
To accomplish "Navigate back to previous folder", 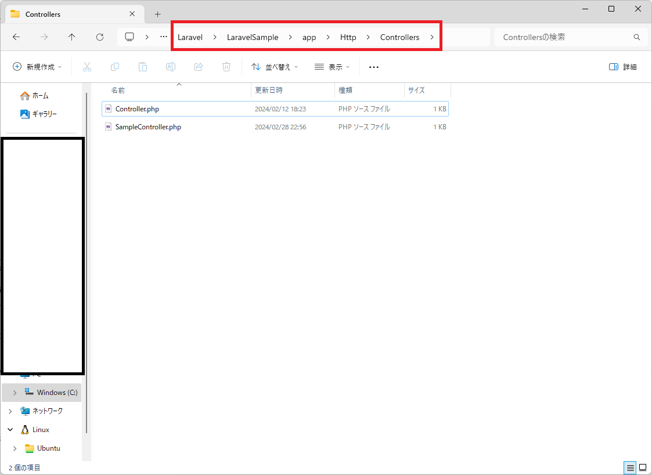I will [x=16, y=37].
